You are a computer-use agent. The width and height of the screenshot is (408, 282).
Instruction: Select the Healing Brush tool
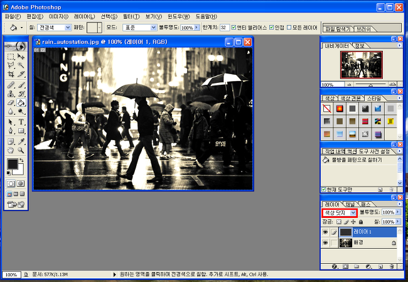coord(11,85)
